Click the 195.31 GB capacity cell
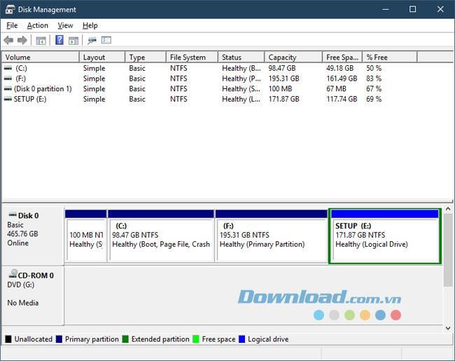 pyautogui.click(x=283, y=79)
